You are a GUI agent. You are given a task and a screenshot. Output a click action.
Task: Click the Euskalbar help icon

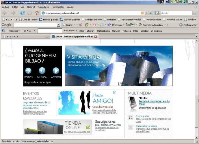pyautogui.click(x=3, y=31)
